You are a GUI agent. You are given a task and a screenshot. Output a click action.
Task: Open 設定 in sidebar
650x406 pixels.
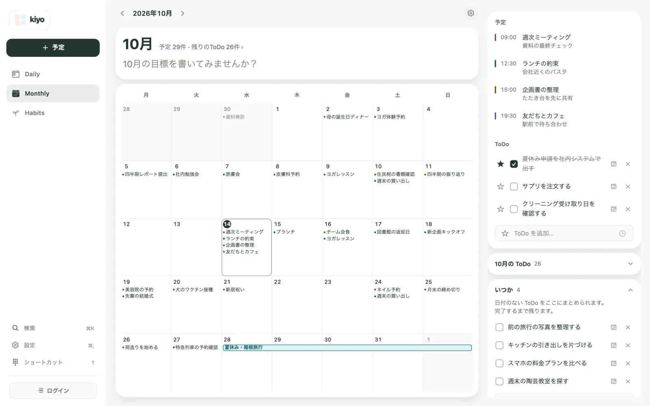coord(53,345)
